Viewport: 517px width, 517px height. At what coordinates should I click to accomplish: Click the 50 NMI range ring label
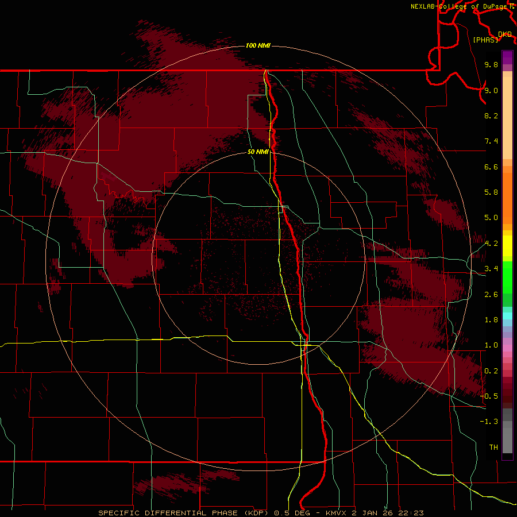pyautogui.click(x=258, y=152)
